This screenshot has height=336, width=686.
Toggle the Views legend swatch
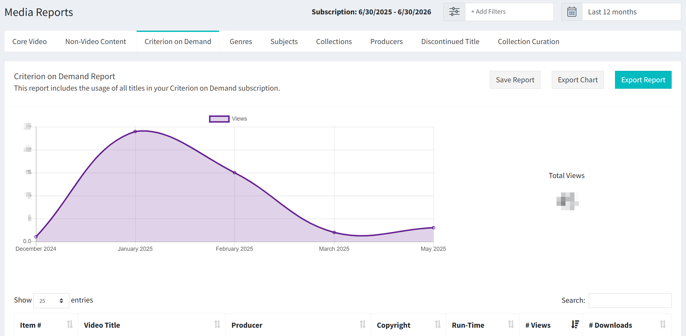pos(219,119)
